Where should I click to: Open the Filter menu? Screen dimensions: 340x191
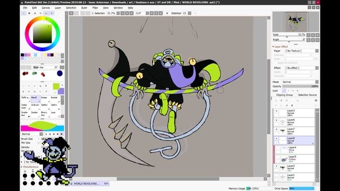[x=95, y=7]
